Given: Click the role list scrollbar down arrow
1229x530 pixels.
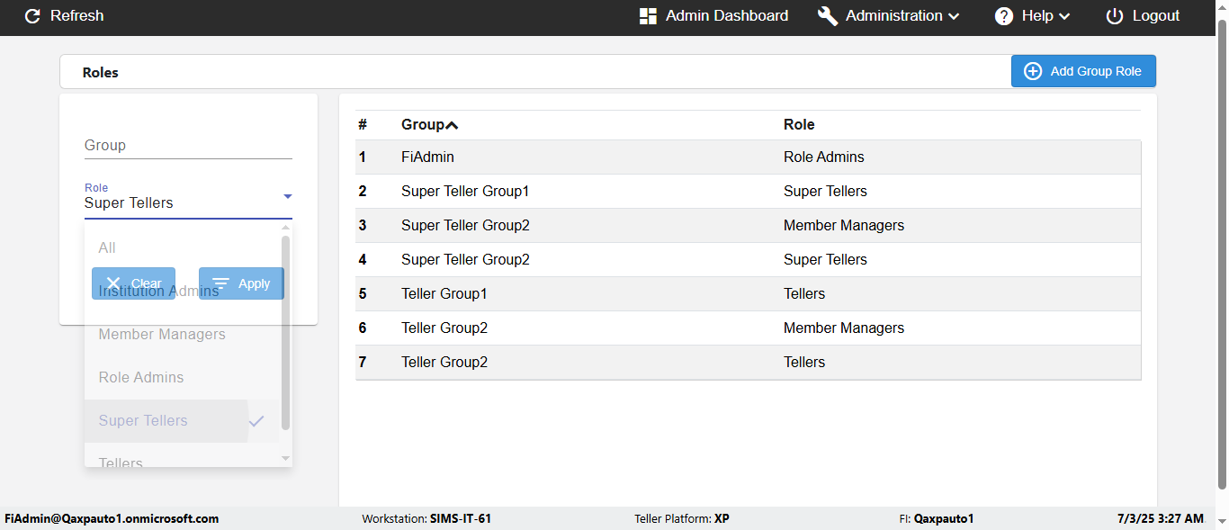Looking at the screenshot, I should click(x=286, y=459).
